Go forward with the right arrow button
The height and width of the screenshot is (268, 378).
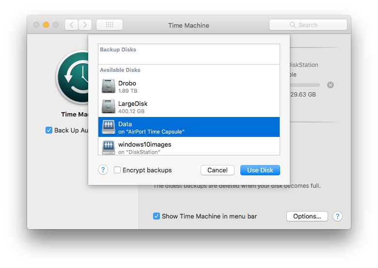[85, 25]
